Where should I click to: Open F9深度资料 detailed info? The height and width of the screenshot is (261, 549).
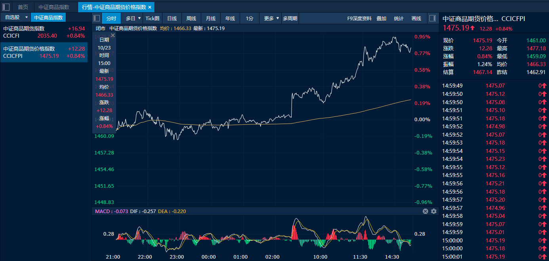359,18
